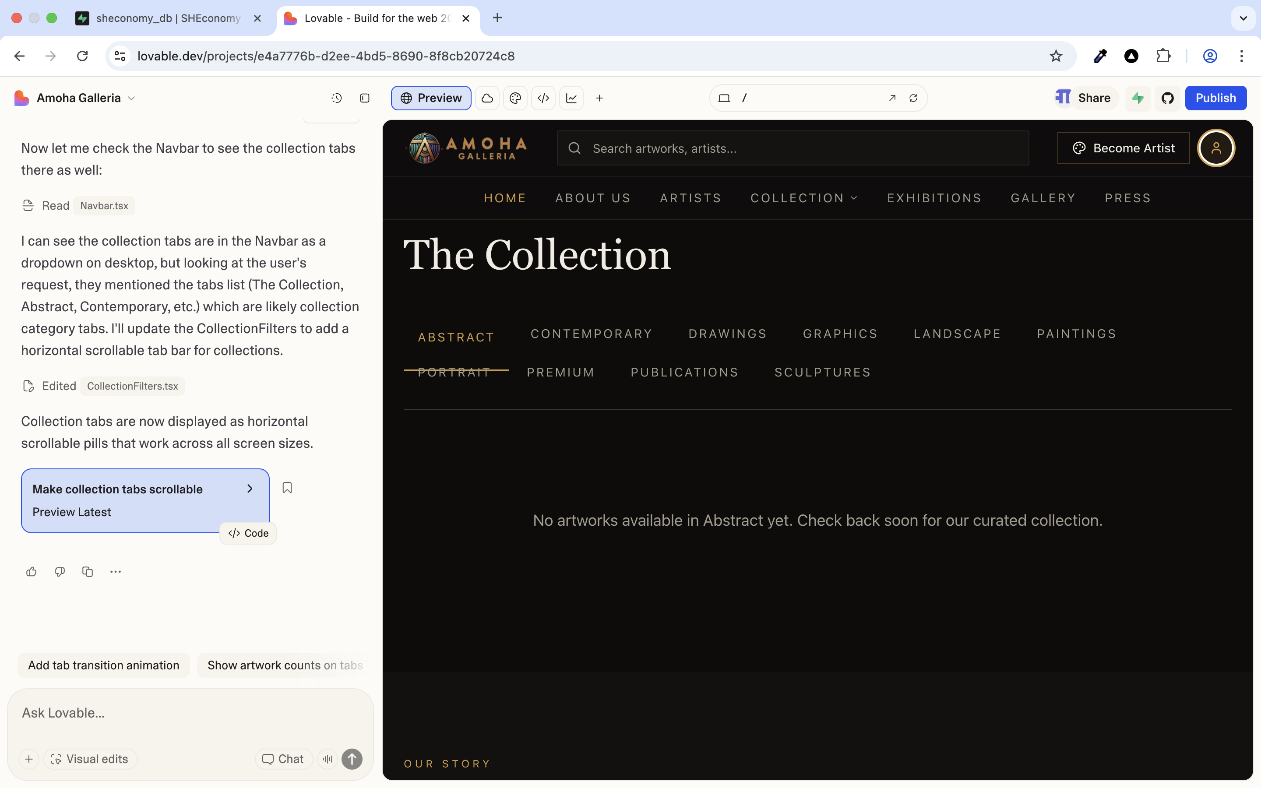Click the Publish button
The image size is (1261, 788).
(1215, 98)
